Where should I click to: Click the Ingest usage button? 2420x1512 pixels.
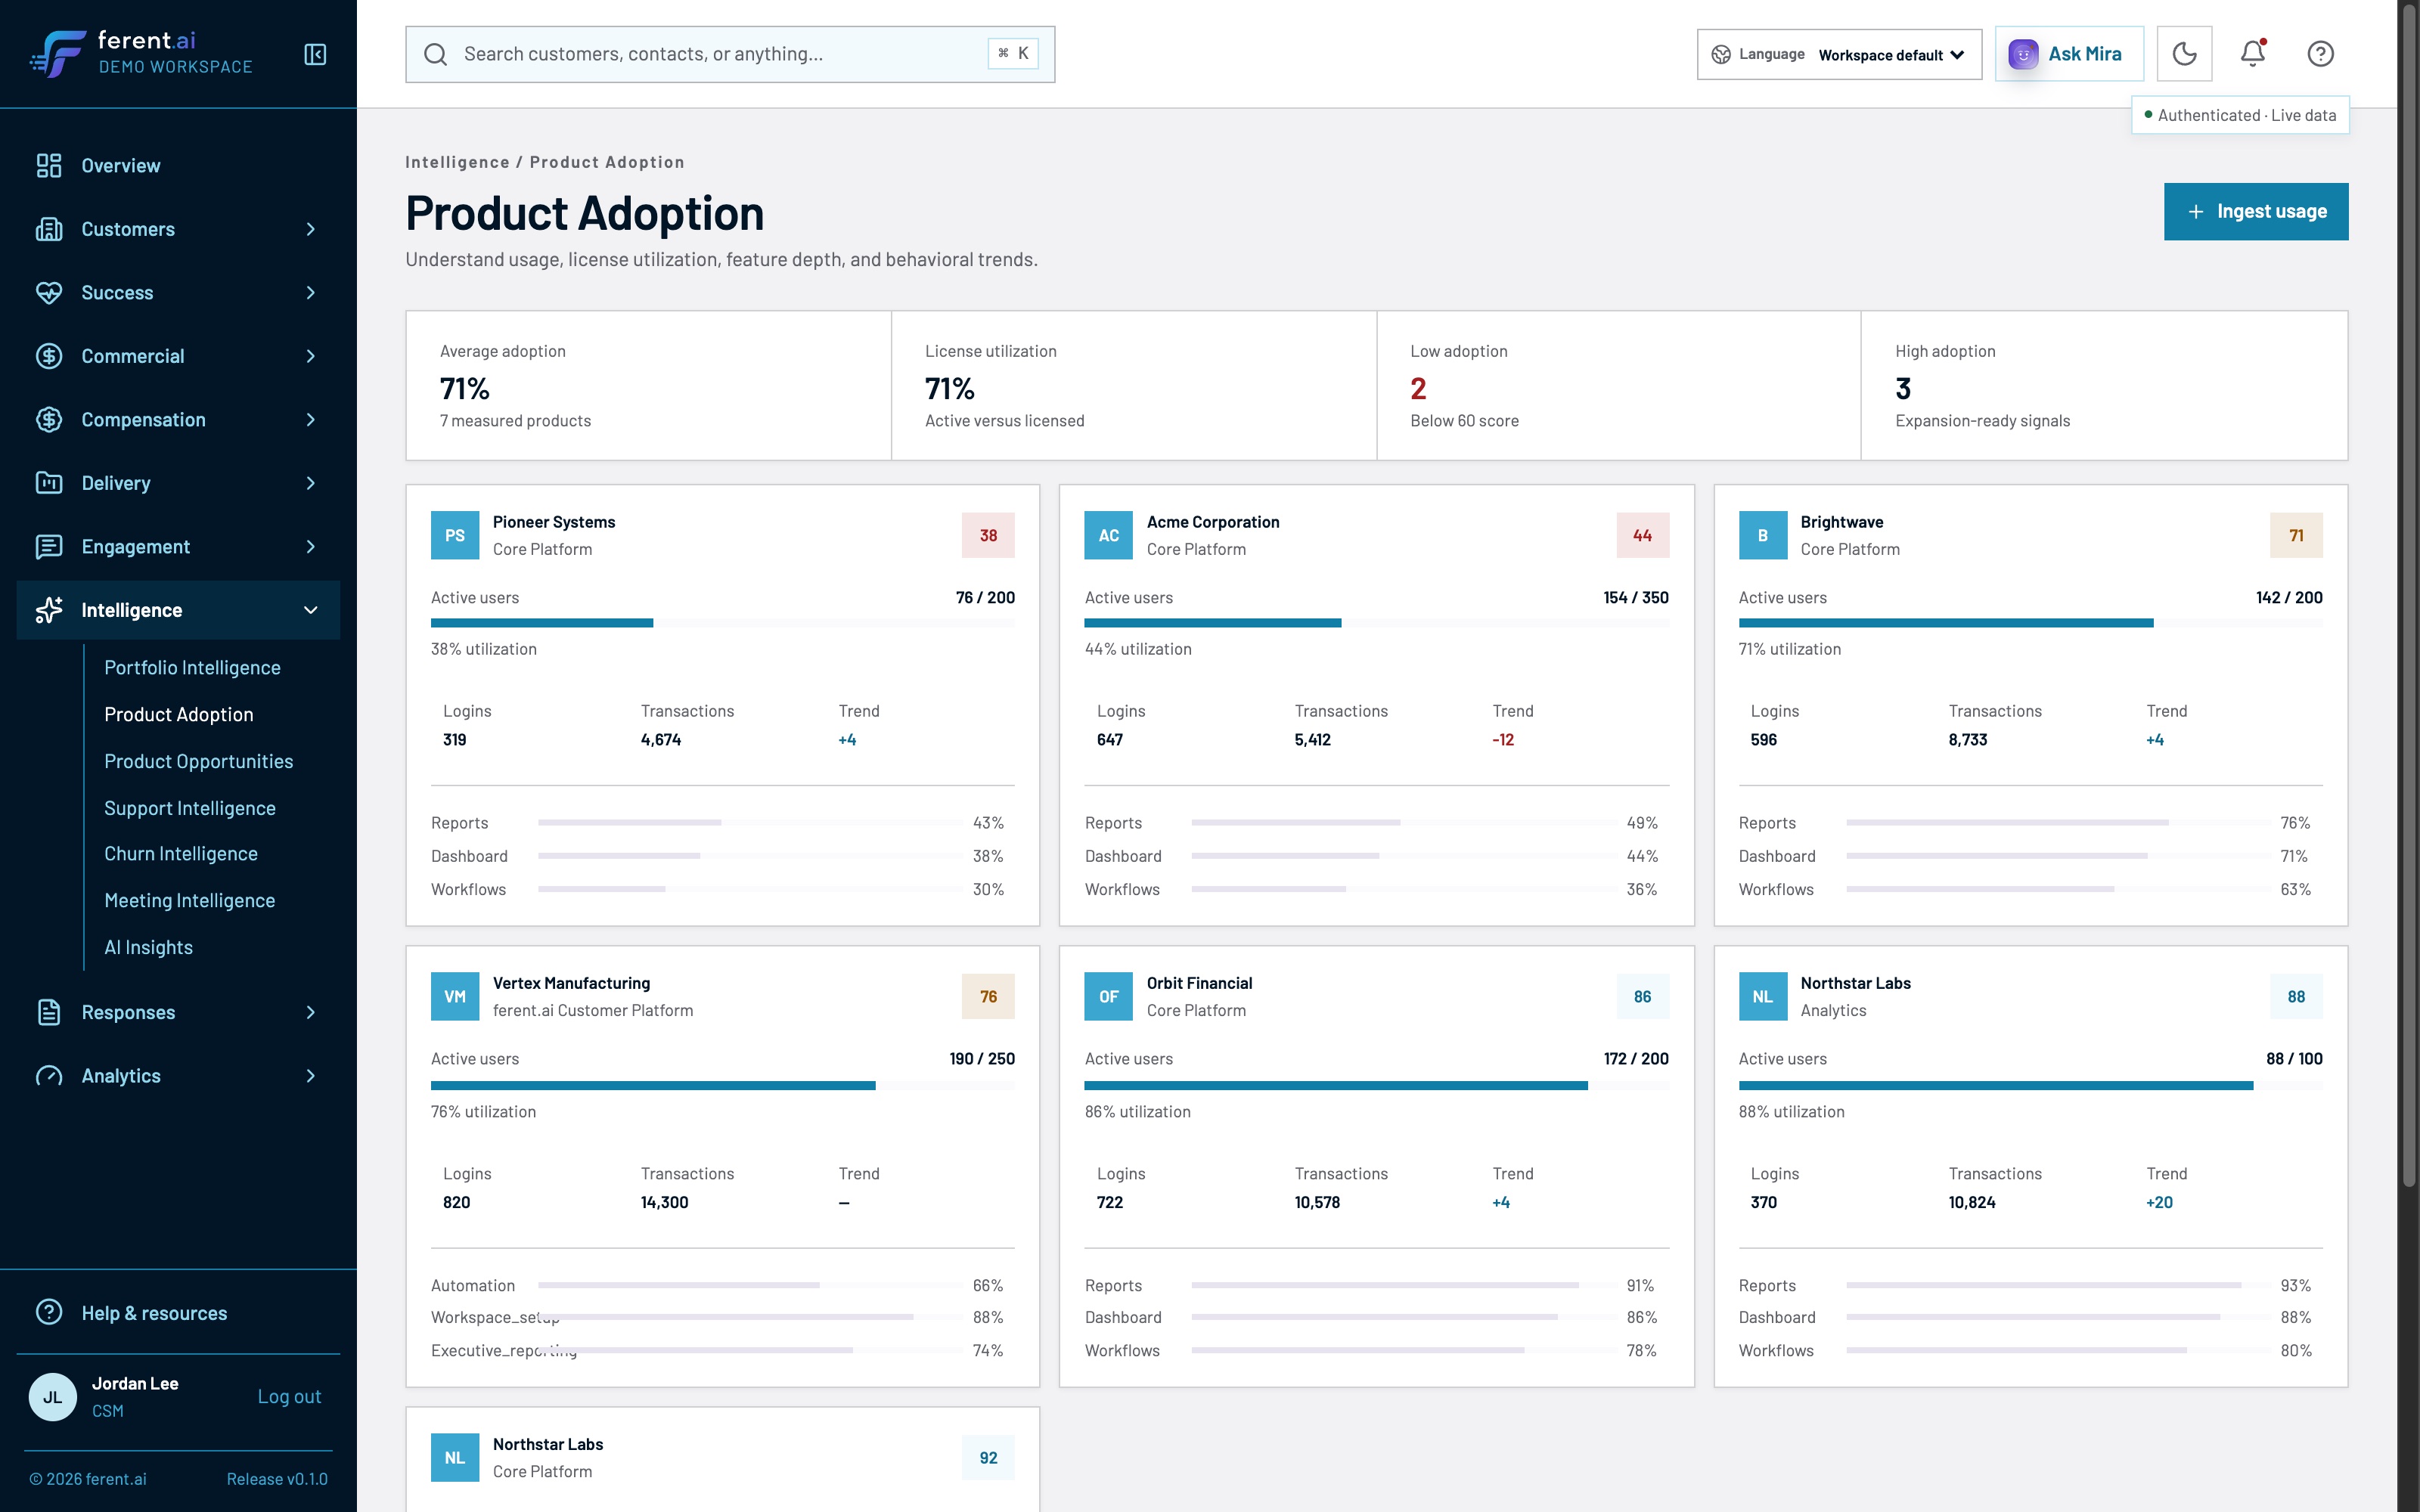pos(2256,211)
